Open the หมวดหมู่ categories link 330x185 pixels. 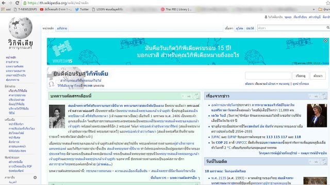[x=284, y=84]
